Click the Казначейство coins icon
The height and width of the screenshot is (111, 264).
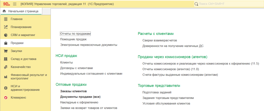[x=6, y=67]
